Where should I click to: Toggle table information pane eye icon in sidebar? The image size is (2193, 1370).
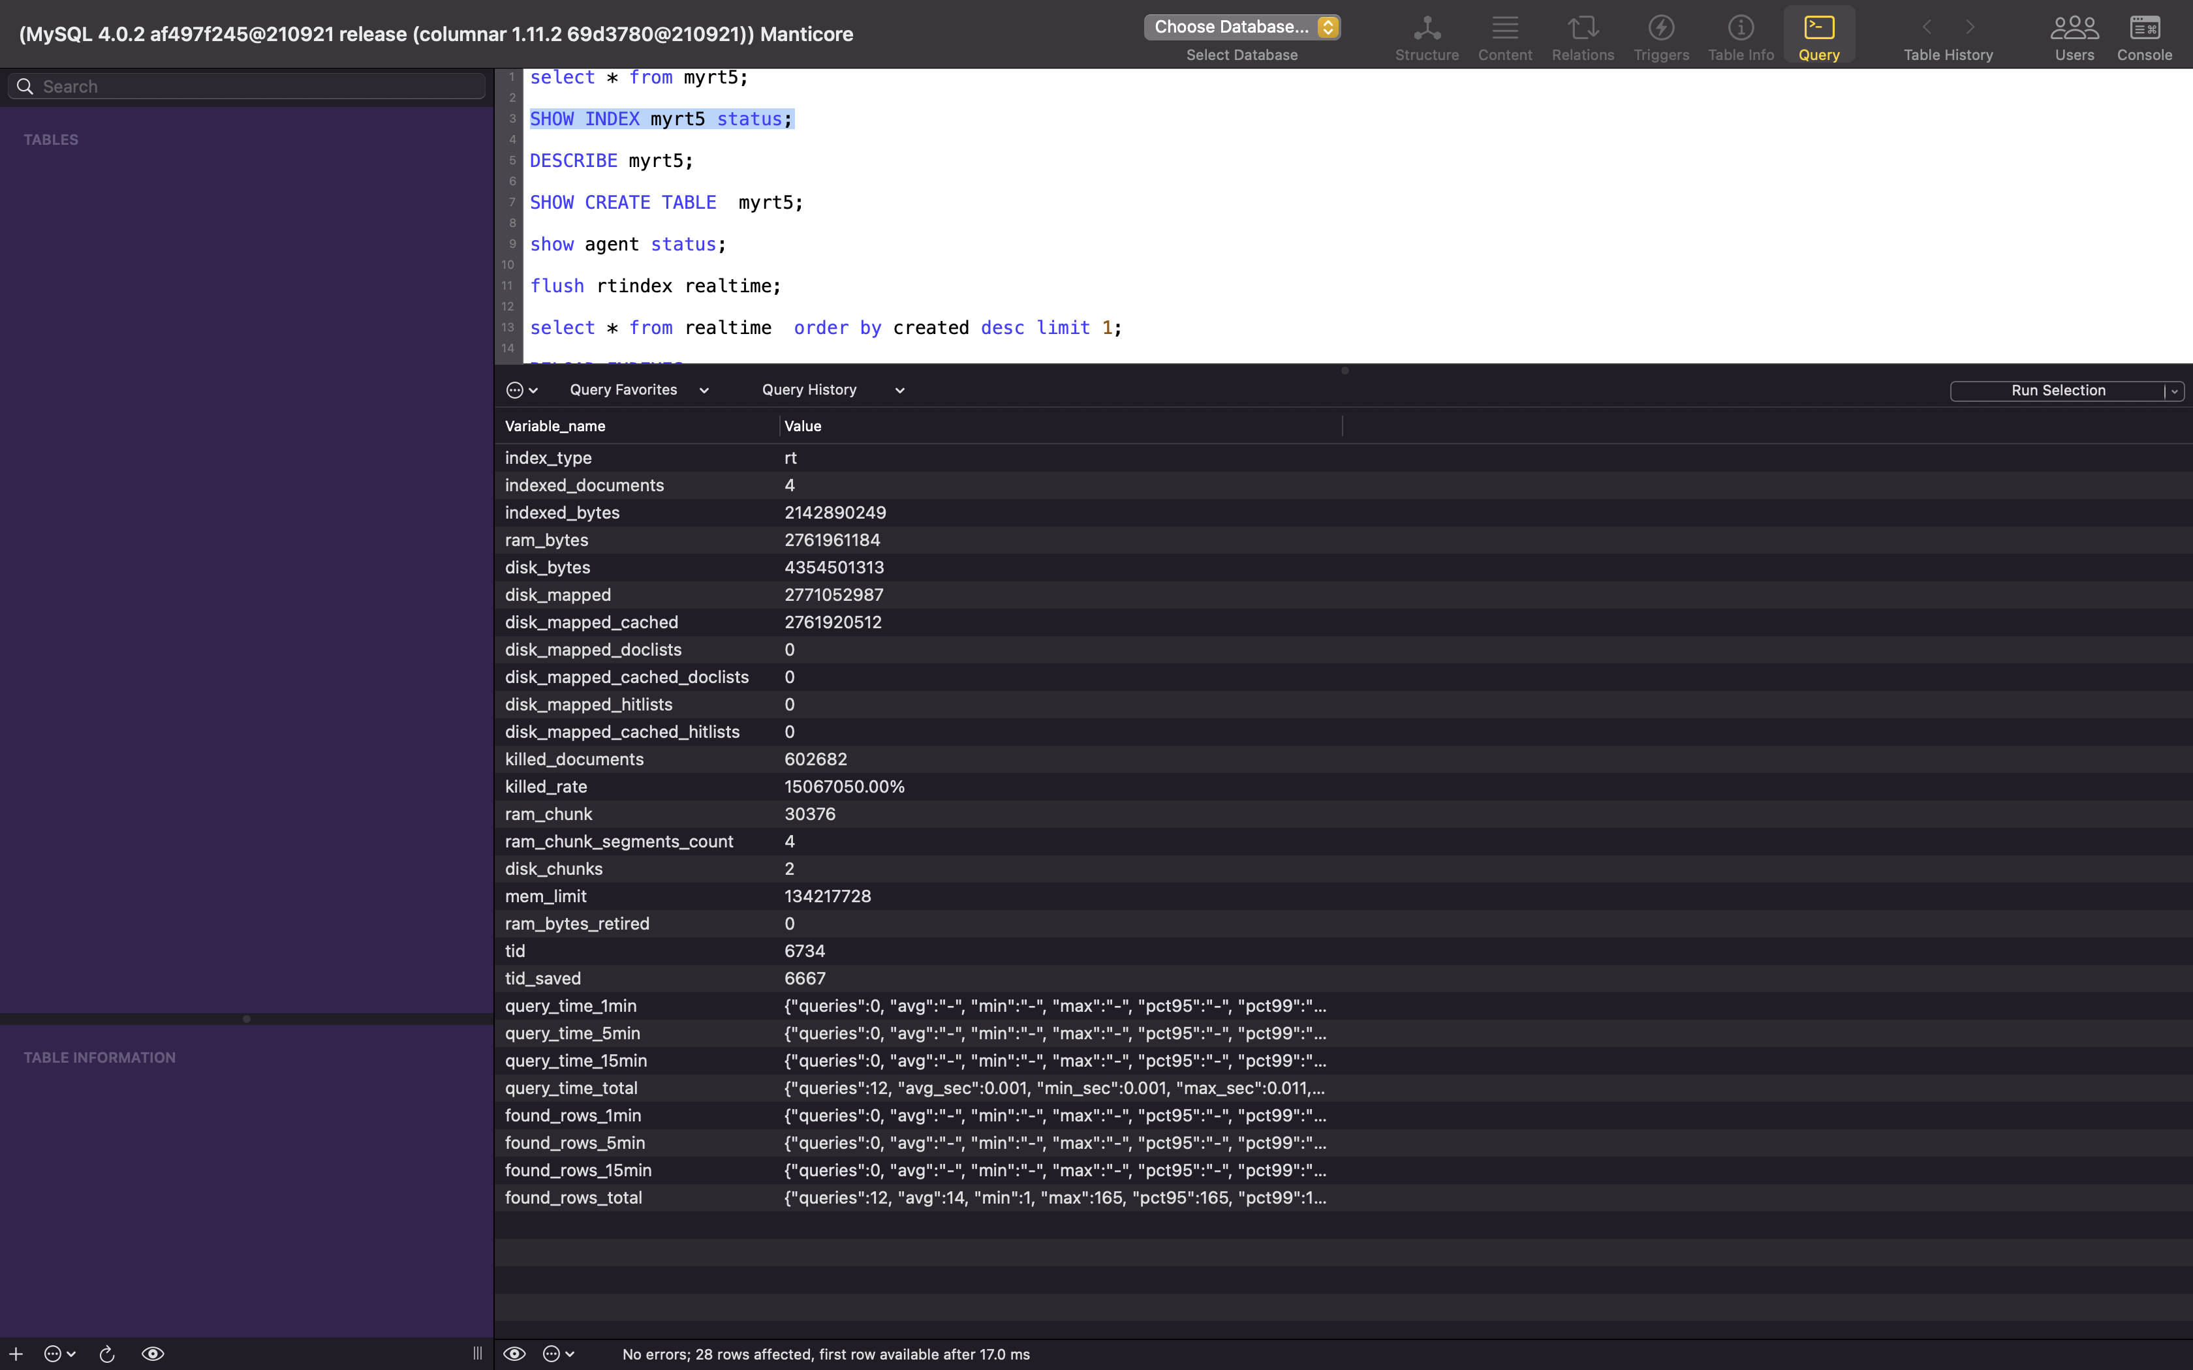click(x=152, y=1354)
